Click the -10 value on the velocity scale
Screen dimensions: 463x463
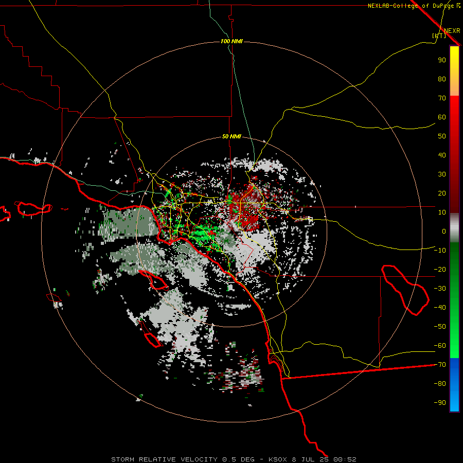pos(440,251)
